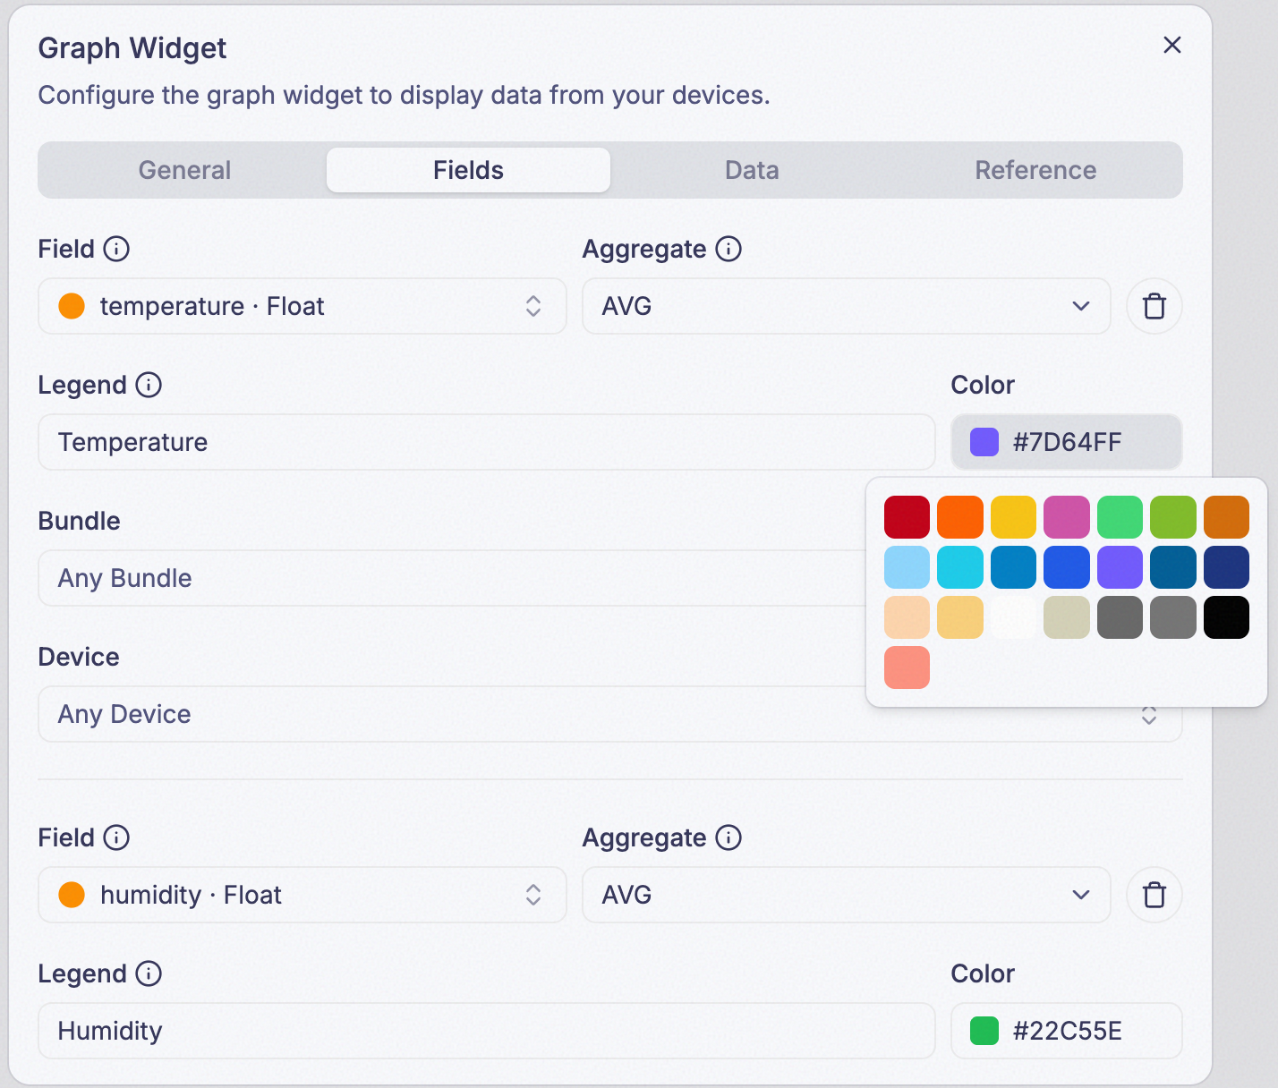The width and height of the screenshot is (1278, 1088).
Task: Delete the humidity field row
Action: (x=1154, y=895)
